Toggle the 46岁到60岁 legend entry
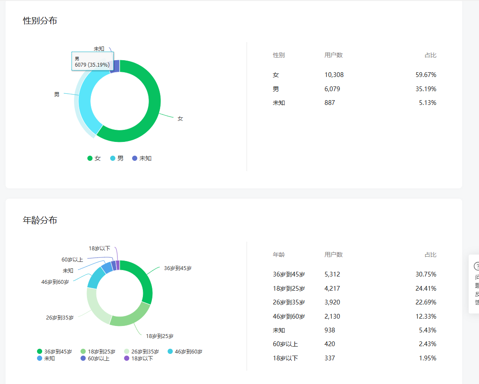The width and height of the screenshot is (479, 384). (x=185, y=351)
